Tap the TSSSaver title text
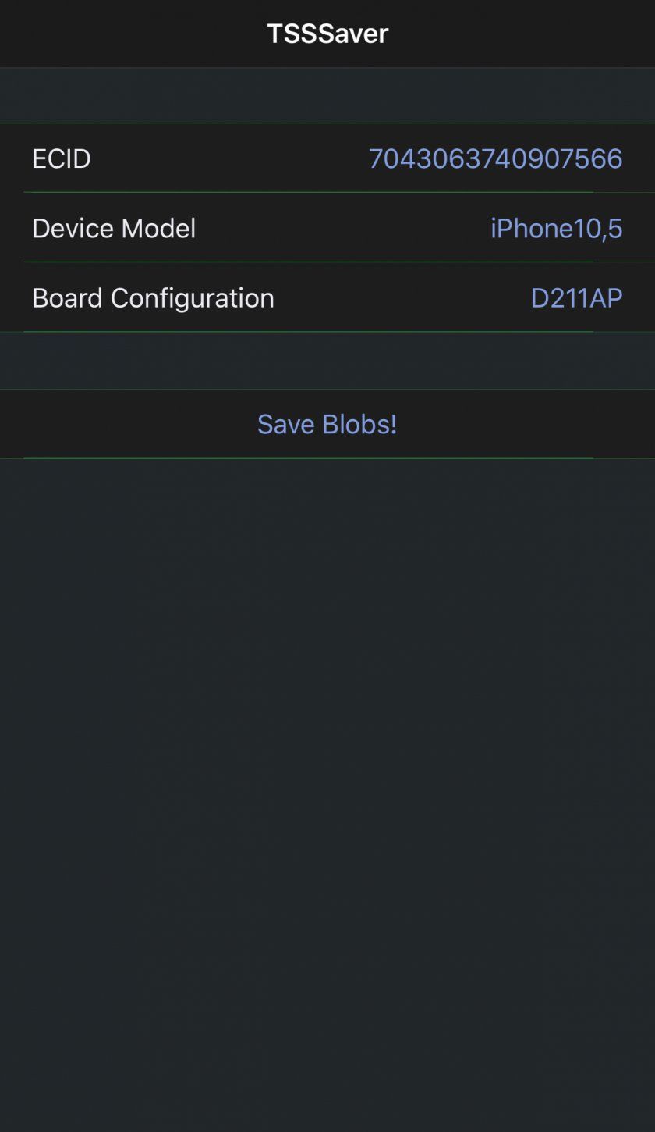 (327, 34)
